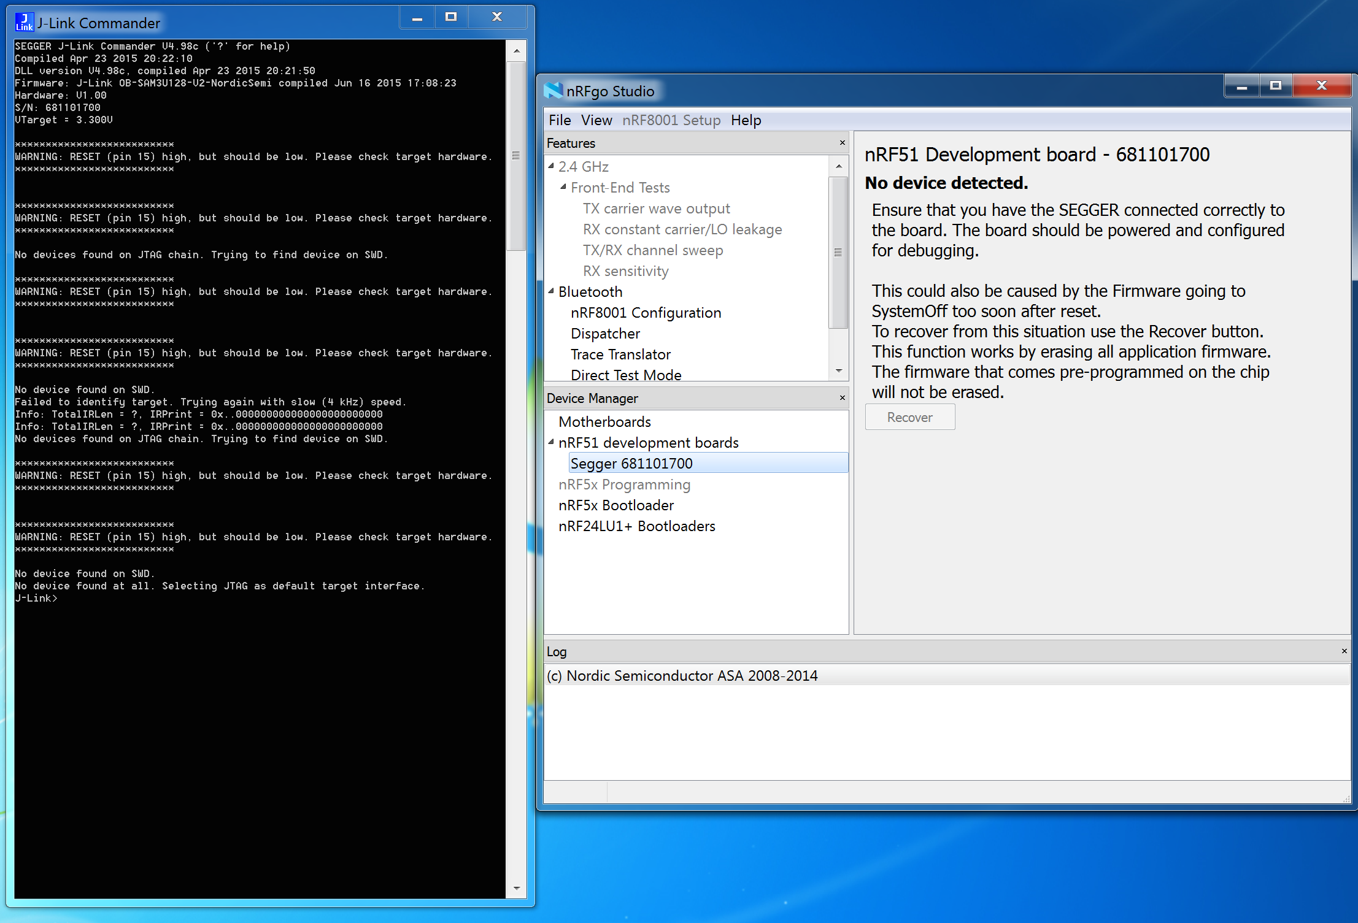Select RX sensitivity test

[x=625, y=271]
